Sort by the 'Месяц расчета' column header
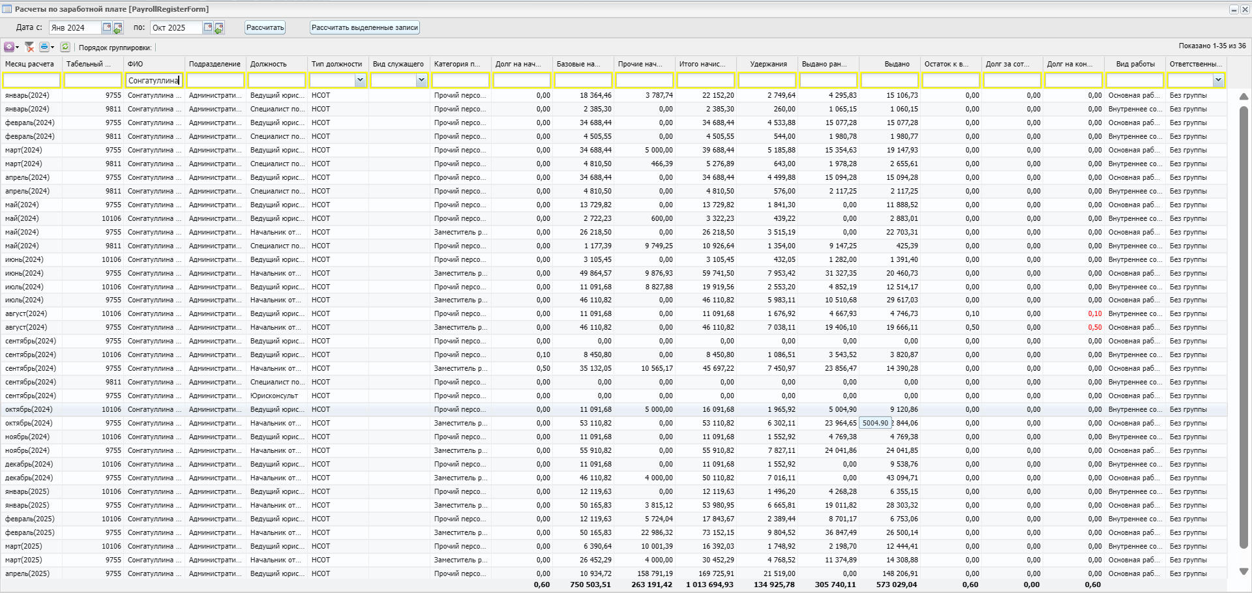1252x593 pixels. pos(30,64)
